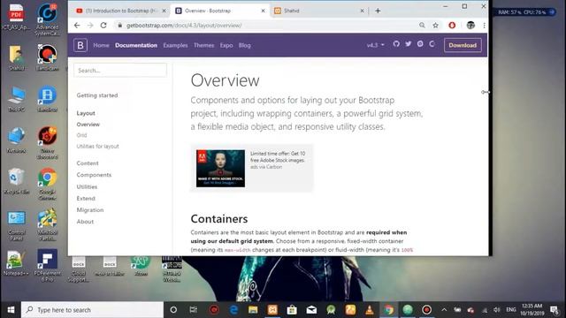Open Control Panel desktop icon
Image resolution: width=566 pixels, height=318 pixels.
pyautogui.click(x=16, y=225)
